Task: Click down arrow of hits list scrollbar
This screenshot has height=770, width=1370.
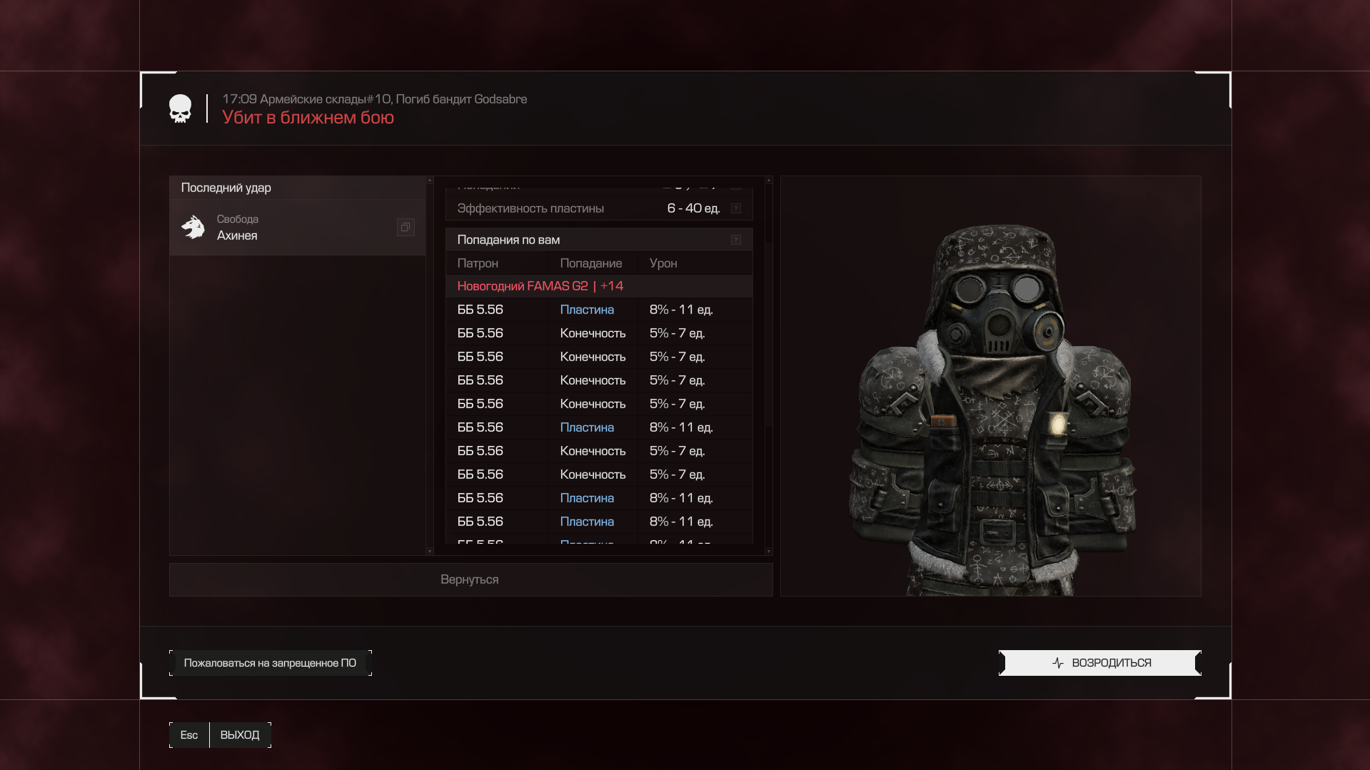Action: coord(768,551)
